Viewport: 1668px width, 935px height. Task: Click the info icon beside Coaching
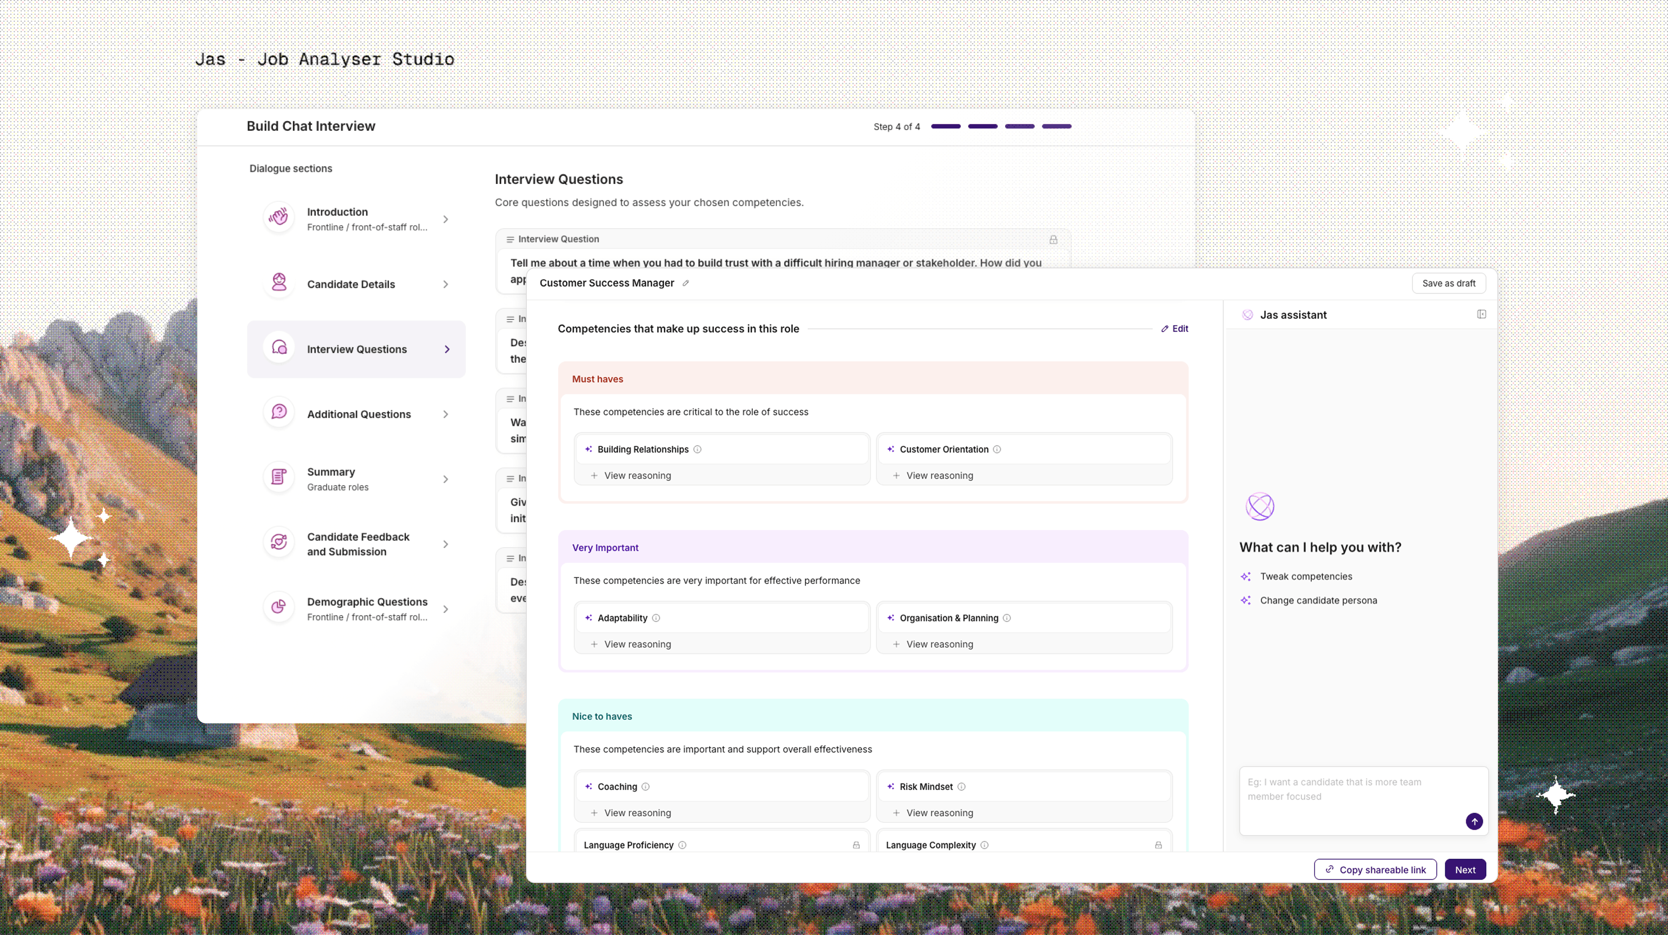point(646,787)
